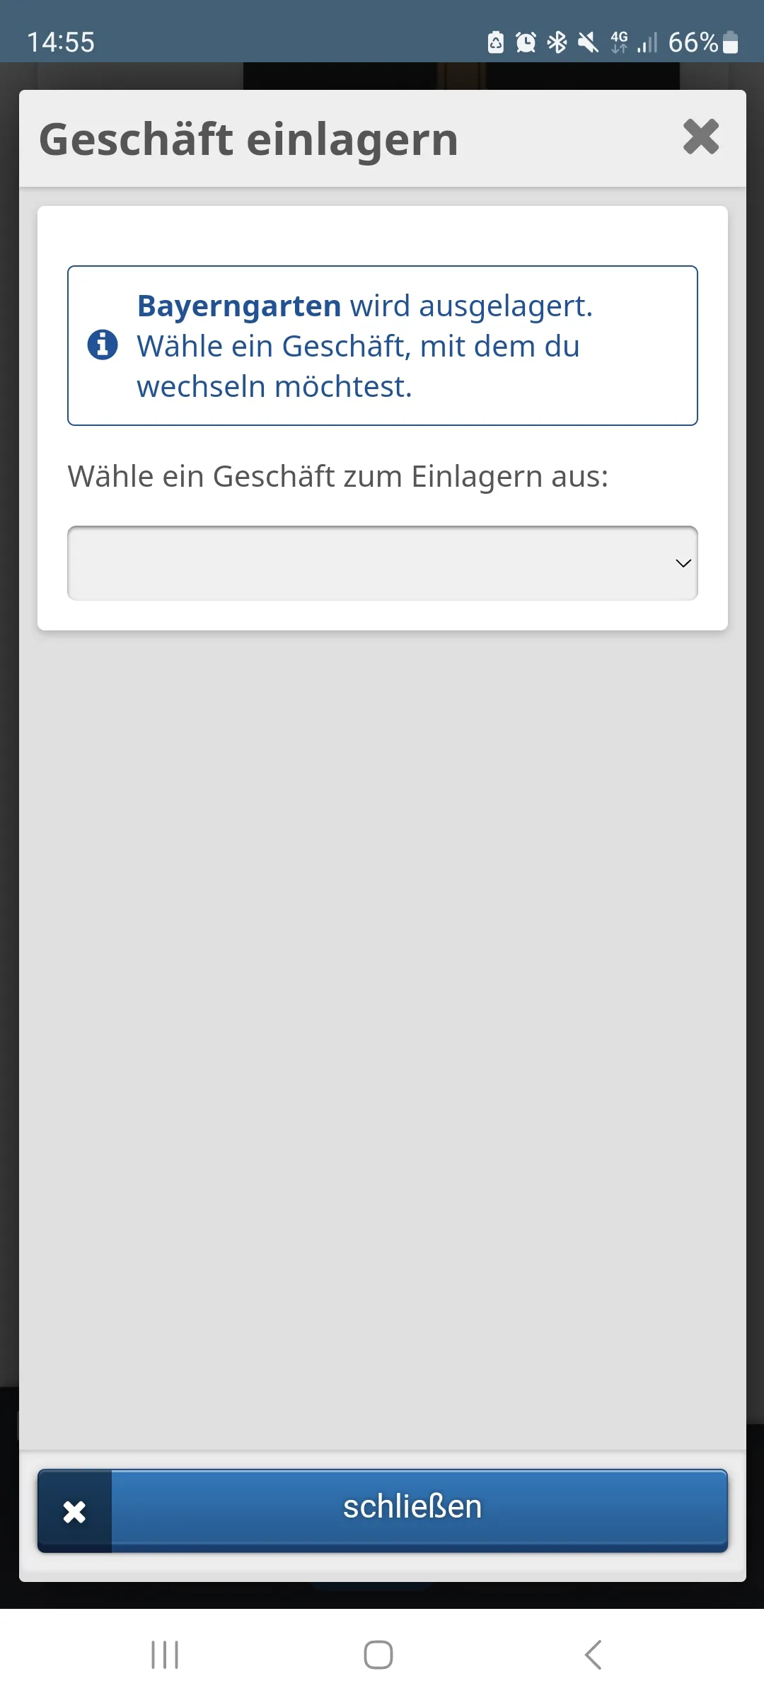
Task: Tap the data saver status icon
Action: coord(496,42)
